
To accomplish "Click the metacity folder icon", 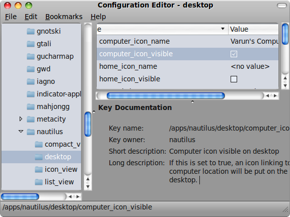I will [31, 119].
